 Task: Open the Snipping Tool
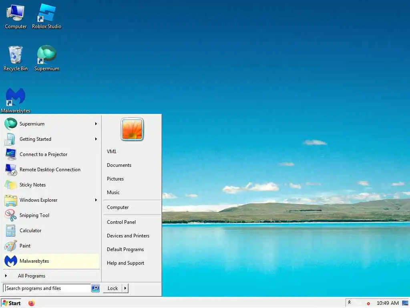click(x=52, y=215)
